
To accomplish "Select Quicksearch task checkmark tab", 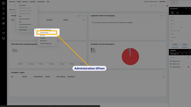I will point(183,13).
